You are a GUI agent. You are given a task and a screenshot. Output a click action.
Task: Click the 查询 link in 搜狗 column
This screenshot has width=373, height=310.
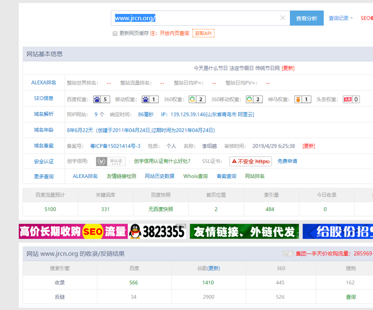point(351,296)
